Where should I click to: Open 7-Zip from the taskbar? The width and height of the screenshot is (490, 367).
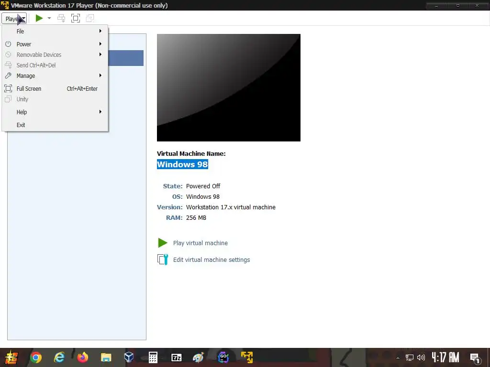click(x=176, y=357)
